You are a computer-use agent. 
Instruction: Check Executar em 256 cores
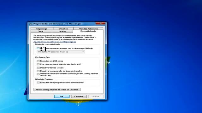(38, 61)
